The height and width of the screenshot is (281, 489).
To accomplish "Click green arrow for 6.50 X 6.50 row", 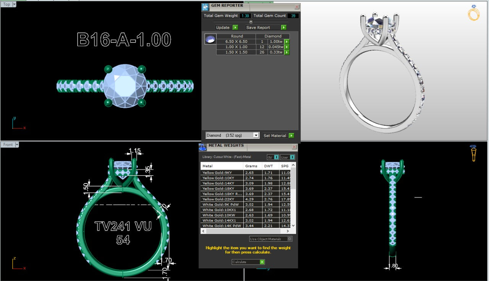I will click(287, 42).
